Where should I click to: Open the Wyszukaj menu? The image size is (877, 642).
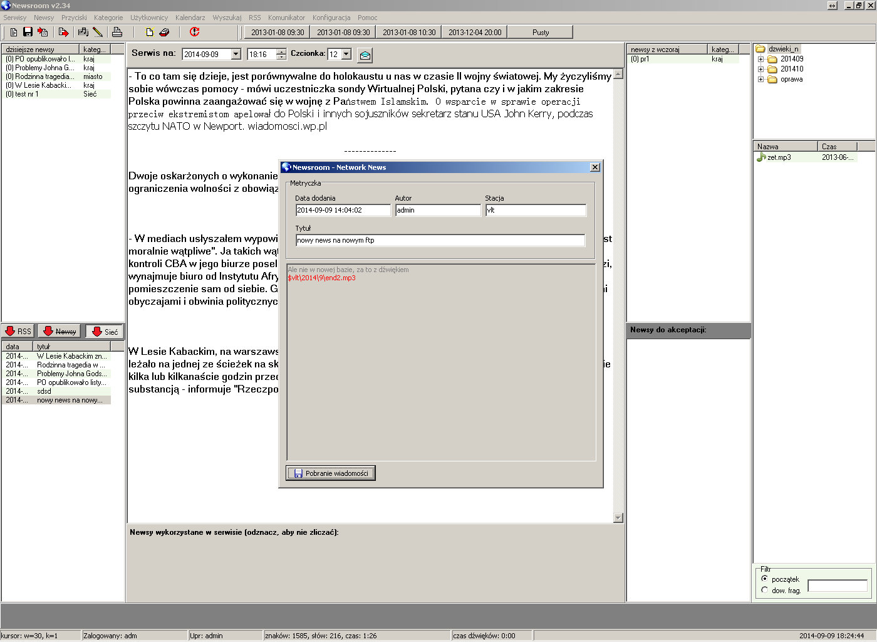(227, 18)
